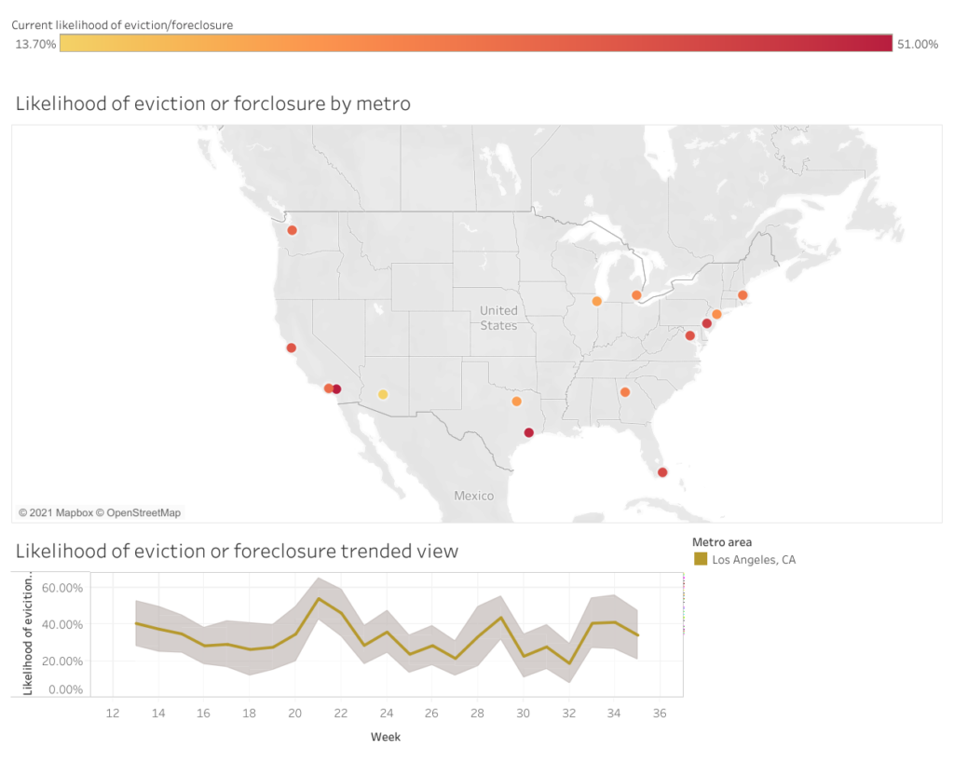Click the '51.00%' maximum legend value
Image resolution: width=954 pixels, height=763 pixels.
click(918, 44)
